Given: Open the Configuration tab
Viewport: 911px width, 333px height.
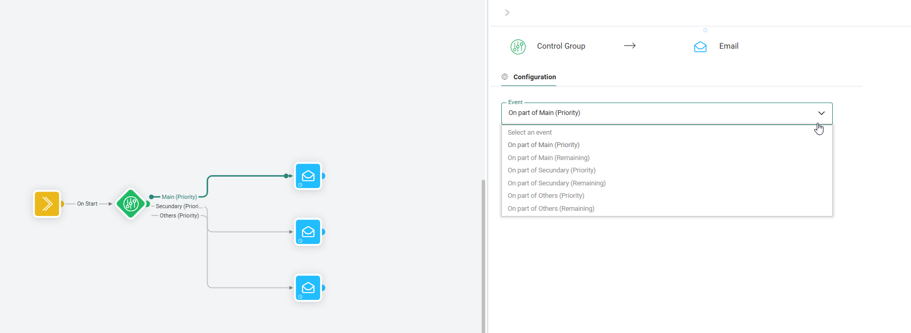Looking at the screenshot, I should point(534,77).
